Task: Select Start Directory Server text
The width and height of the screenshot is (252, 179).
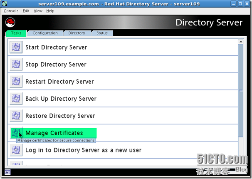Action: pos(56,47)
